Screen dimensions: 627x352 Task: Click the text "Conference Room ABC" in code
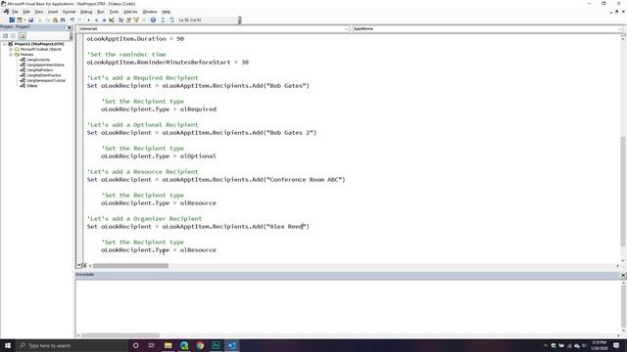coord(305,180)
